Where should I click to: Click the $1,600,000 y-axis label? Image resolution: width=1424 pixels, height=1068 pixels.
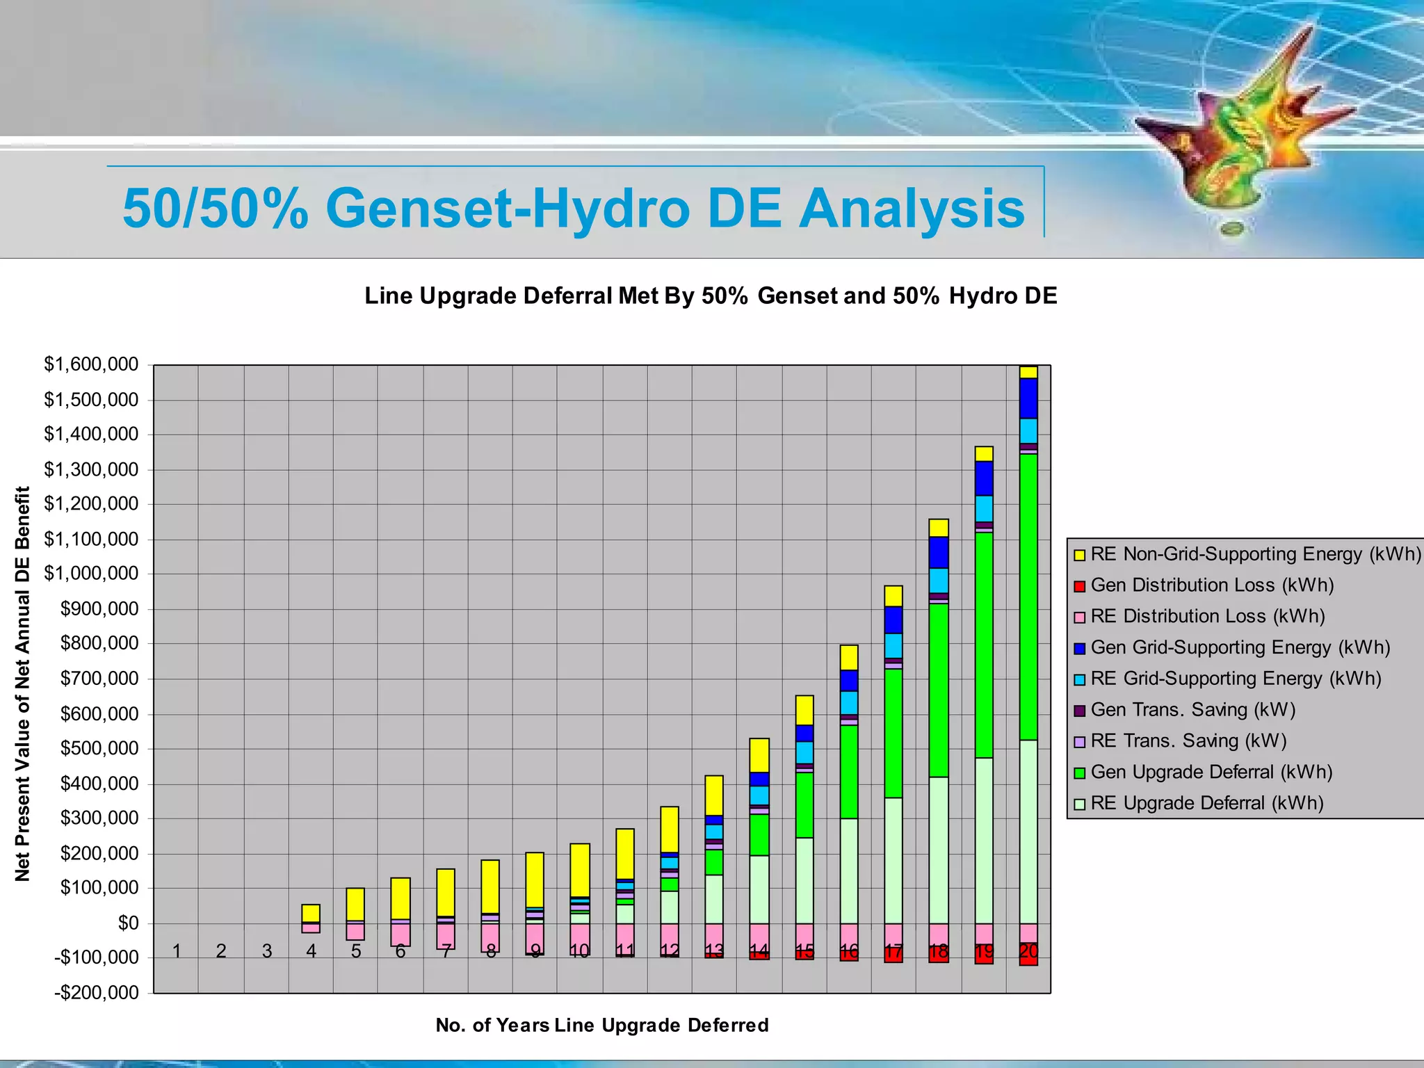coord(91,364)
